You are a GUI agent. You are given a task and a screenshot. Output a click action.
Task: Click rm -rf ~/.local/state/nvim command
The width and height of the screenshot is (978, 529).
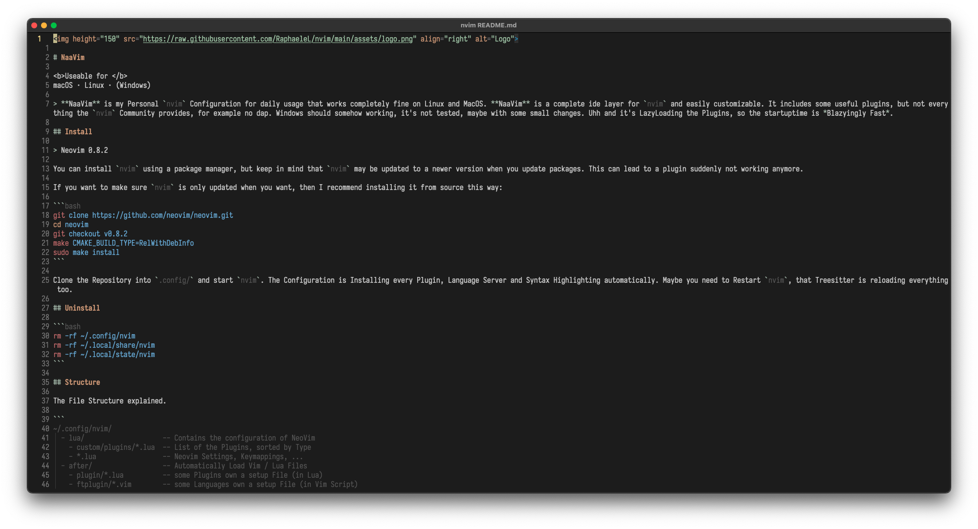pyautogui.click(x=104, y=355)
